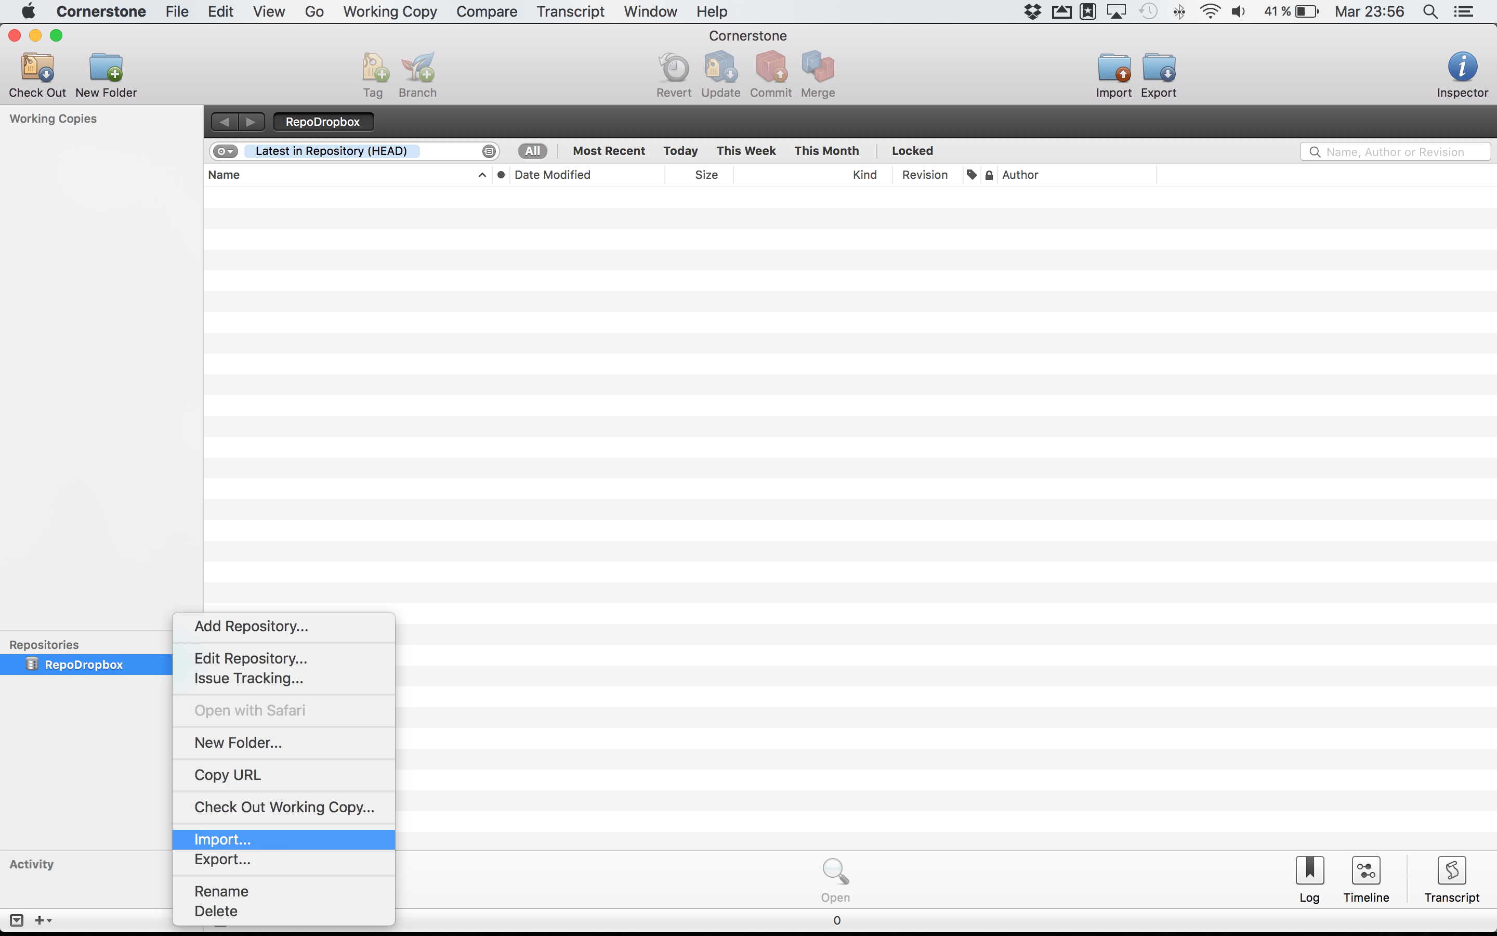Choose Export... from the context menu

(284, 859)
